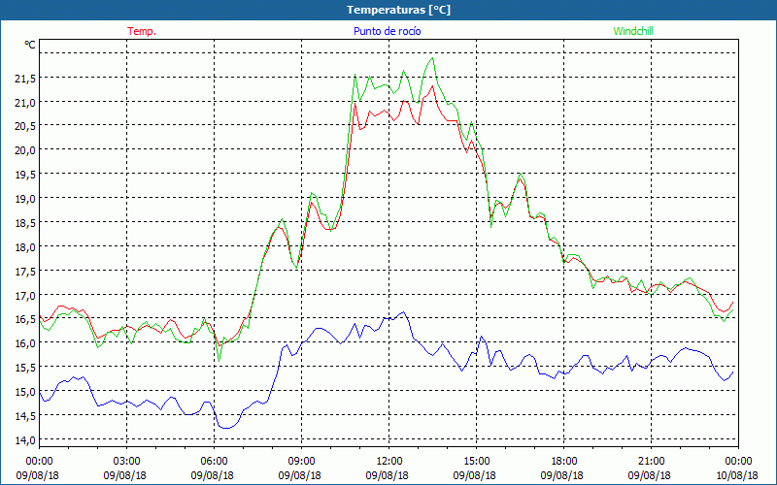777x485 pixels.
Task: Click the 17,0 y-axis value
Action: [25, 296]
